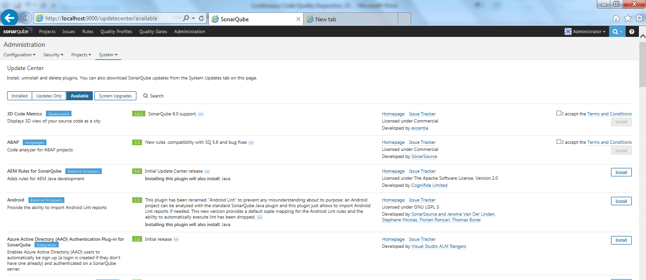
Task: Click the address bar search magnifier icon
Action: 186,18
